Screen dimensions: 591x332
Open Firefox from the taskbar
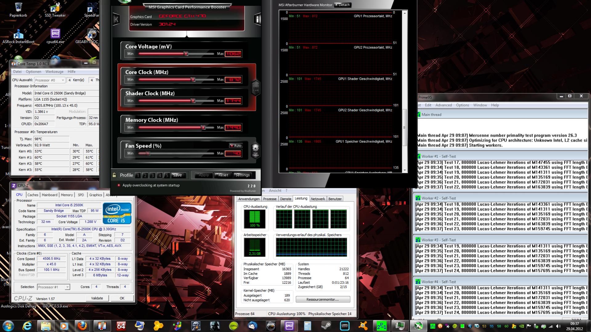tap(82, 326)
